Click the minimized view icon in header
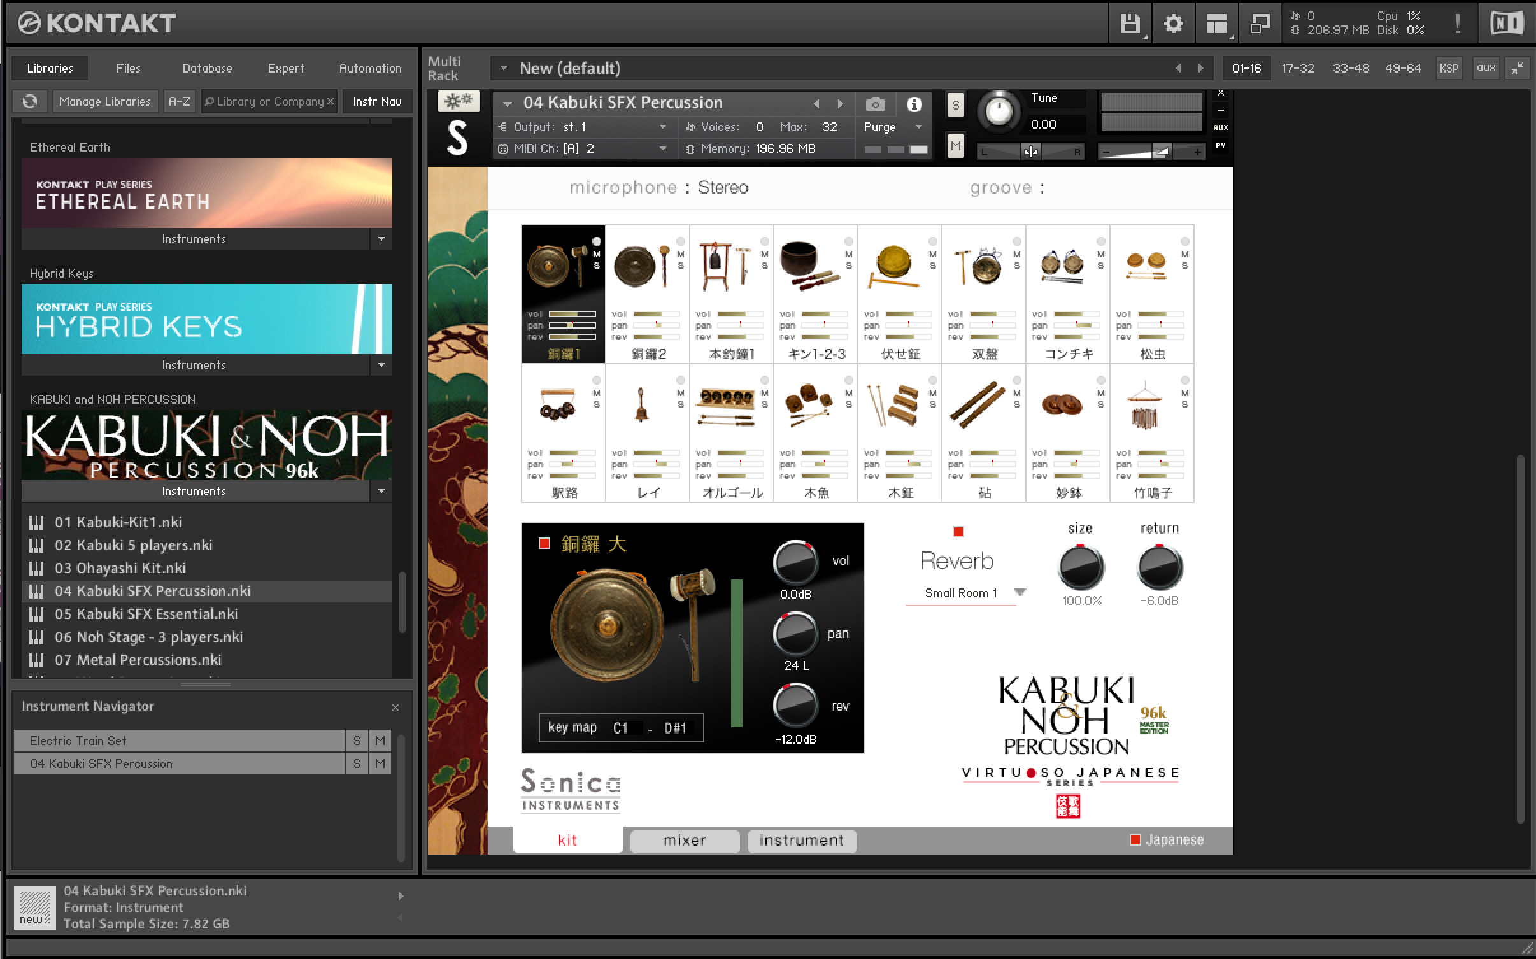 1260,24
